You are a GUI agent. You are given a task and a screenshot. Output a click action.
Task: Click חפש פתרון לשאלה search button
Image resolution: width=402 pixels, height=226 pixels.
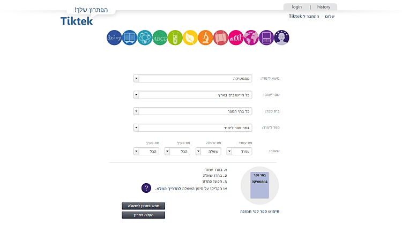(143, 206)
